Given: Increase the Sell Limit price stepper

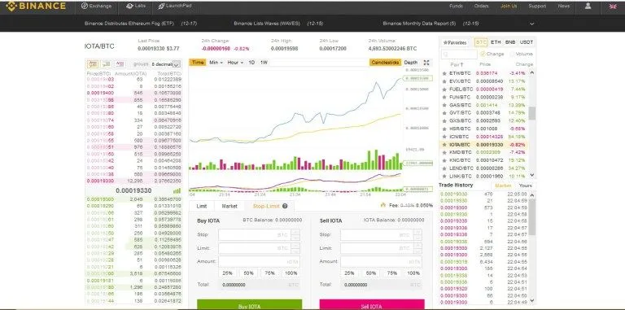Looking at the screenshot, I should (x=417, y=246).
